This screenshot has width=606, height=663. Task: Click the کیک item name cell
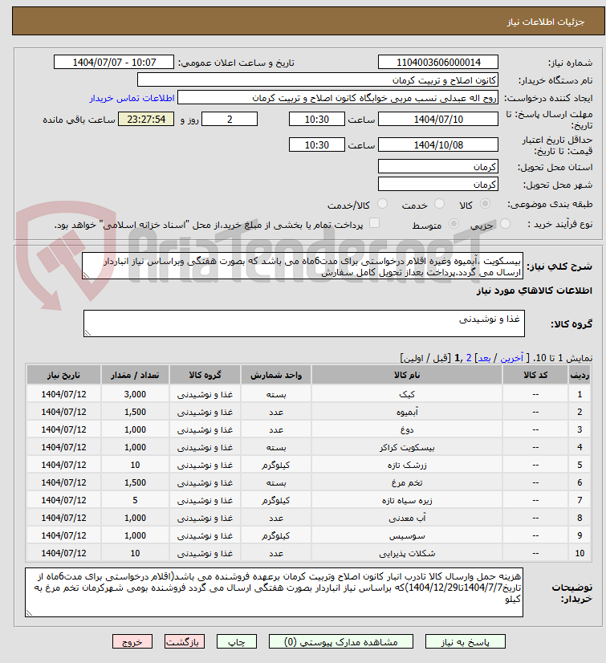[x=407, y=394]
